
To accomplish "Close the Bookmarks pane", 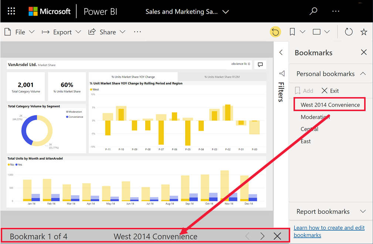I will [364, 52].
